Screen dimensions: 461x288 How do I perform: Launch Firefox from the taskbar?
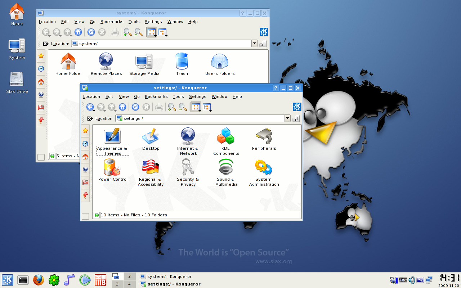(x=39, y=280)
